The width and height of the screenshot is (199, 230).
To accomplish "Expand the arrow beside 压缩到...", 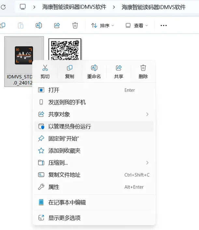I will 148,163.
